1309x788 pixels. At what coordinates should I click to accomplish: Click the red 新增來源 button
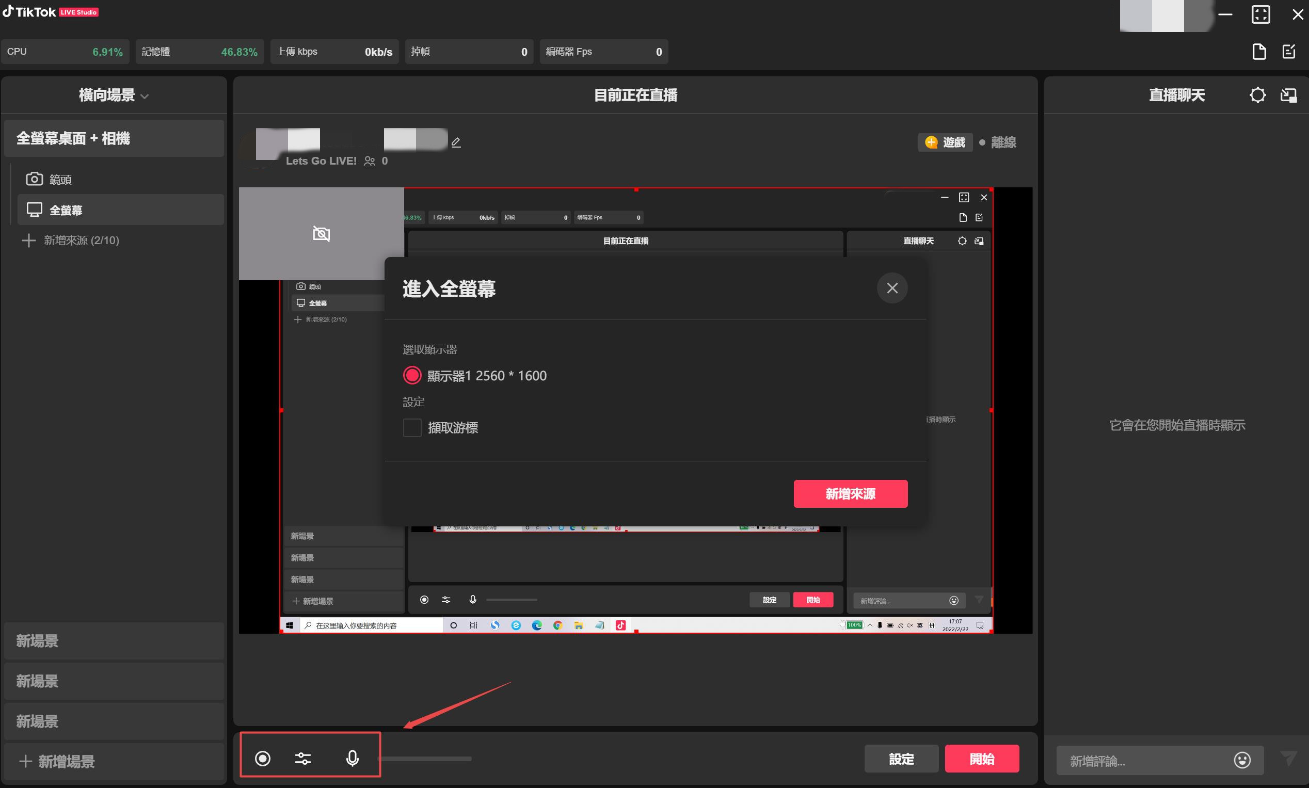tap(850, 494)
